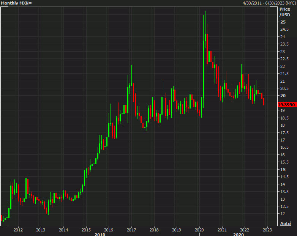Click the latest red candle near 19.4

pyautogui.click(x=264, y=102)
